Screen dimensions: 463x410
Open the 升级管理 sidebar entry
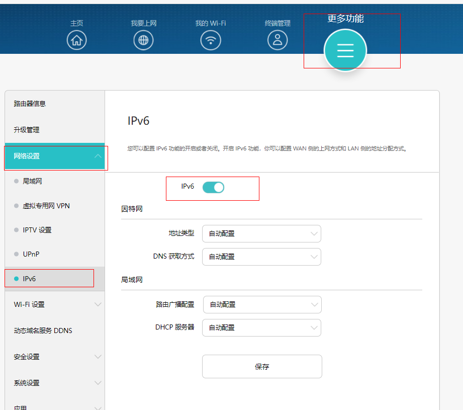click(x=30, y=129)
